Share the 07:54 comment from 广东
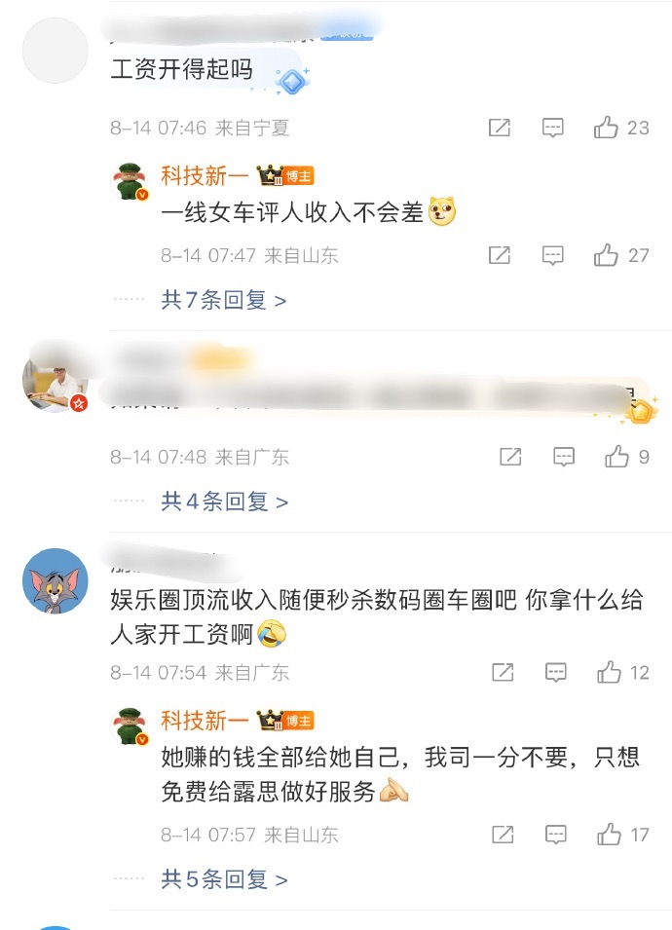Screen dimensions: 672x930 click(x=503, y=673)
